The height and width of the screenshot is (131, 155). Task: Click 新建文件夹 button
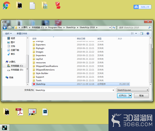[22, 33]
